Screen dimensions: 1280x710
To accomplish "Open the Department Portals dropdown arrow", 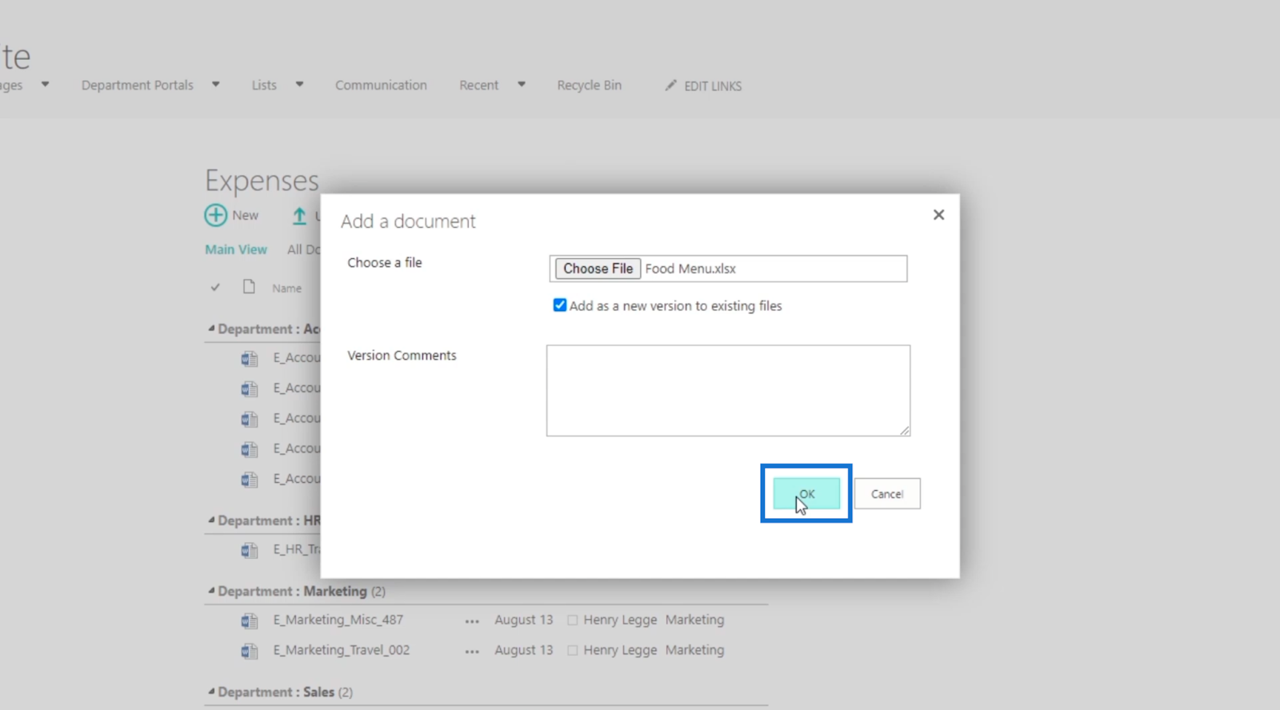I will point(215,84).
